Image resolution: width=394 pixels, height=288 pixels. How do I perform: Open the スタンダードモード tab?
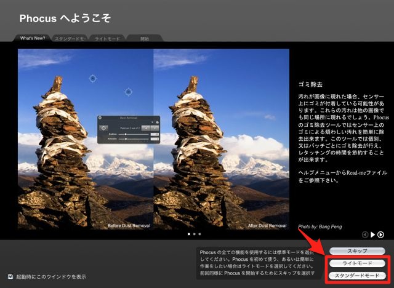pyautogui.click(x=70, y=39)
